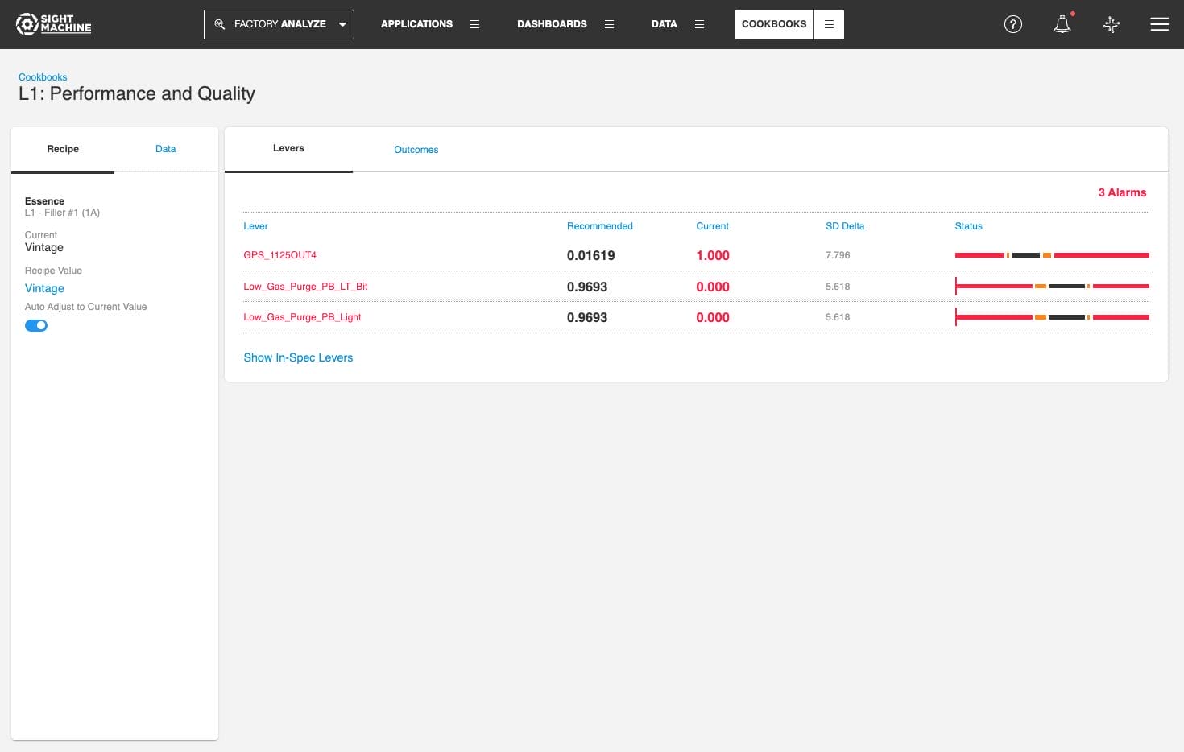Open the Data menu in top bar
The width and height of the screenshot is (1184, 752).
(x=664, y=24)
